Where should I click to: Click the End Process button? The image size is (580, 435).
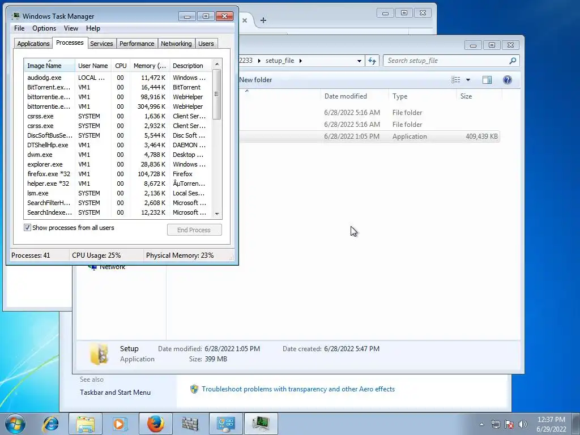(194, 230)
